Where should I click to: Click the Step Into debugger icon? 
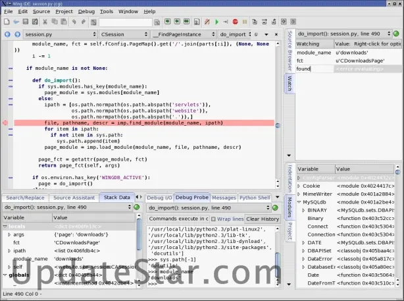coord(255,22)
